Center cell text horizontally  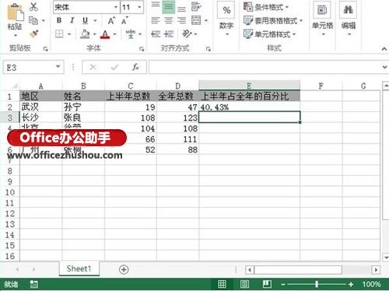169,20
